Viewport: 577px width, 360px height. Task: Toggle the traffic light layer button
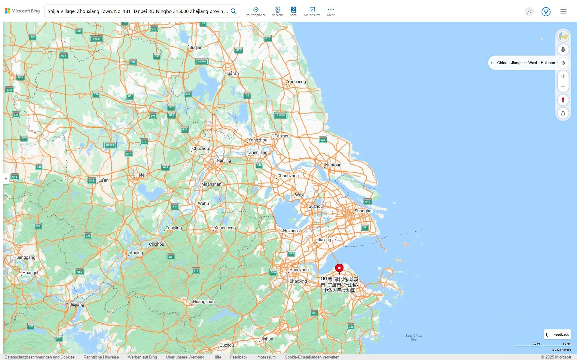563,49
